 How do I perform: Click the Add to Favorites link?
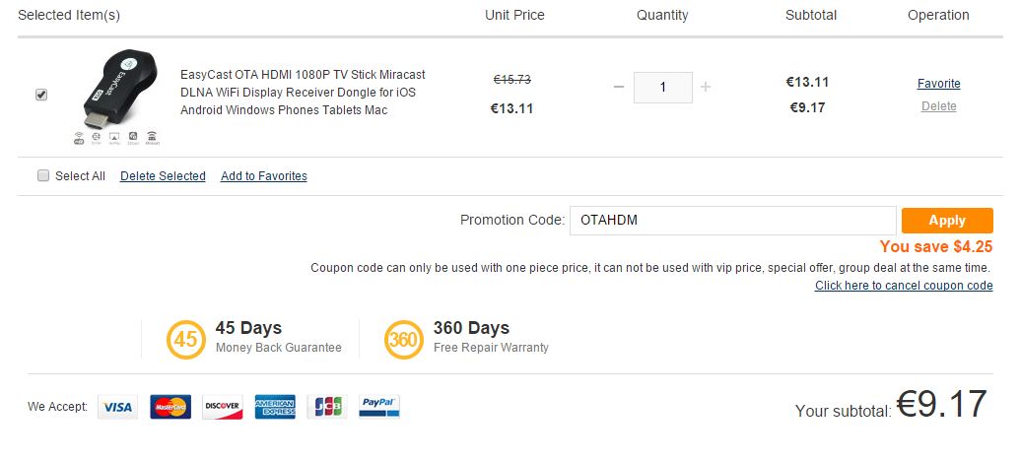(x=264, y=176)
